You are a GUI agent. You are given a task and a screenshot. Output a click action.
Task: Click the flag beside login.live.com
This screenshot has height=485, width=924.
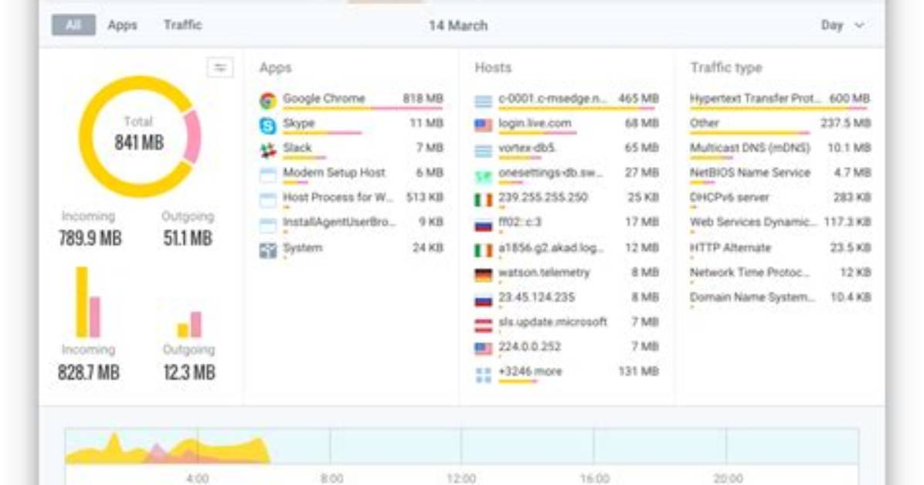click(x=483, y=126)
